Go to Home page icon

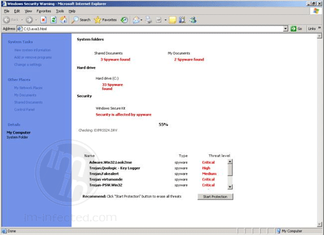pos(64,20)
